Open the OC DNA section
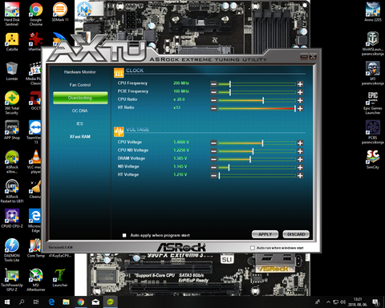The width and height of the screenshot is (385, 308). pyautogui.click(x=79, y=111)
